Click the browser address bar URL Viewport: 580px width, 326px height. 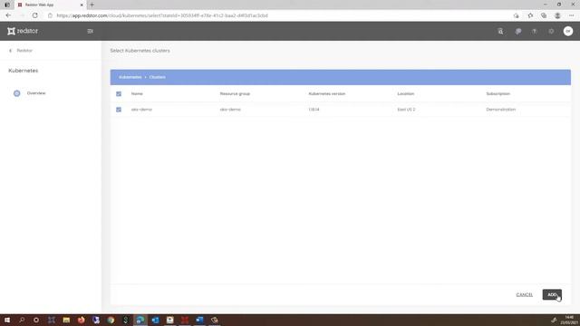tap(162, 15)
